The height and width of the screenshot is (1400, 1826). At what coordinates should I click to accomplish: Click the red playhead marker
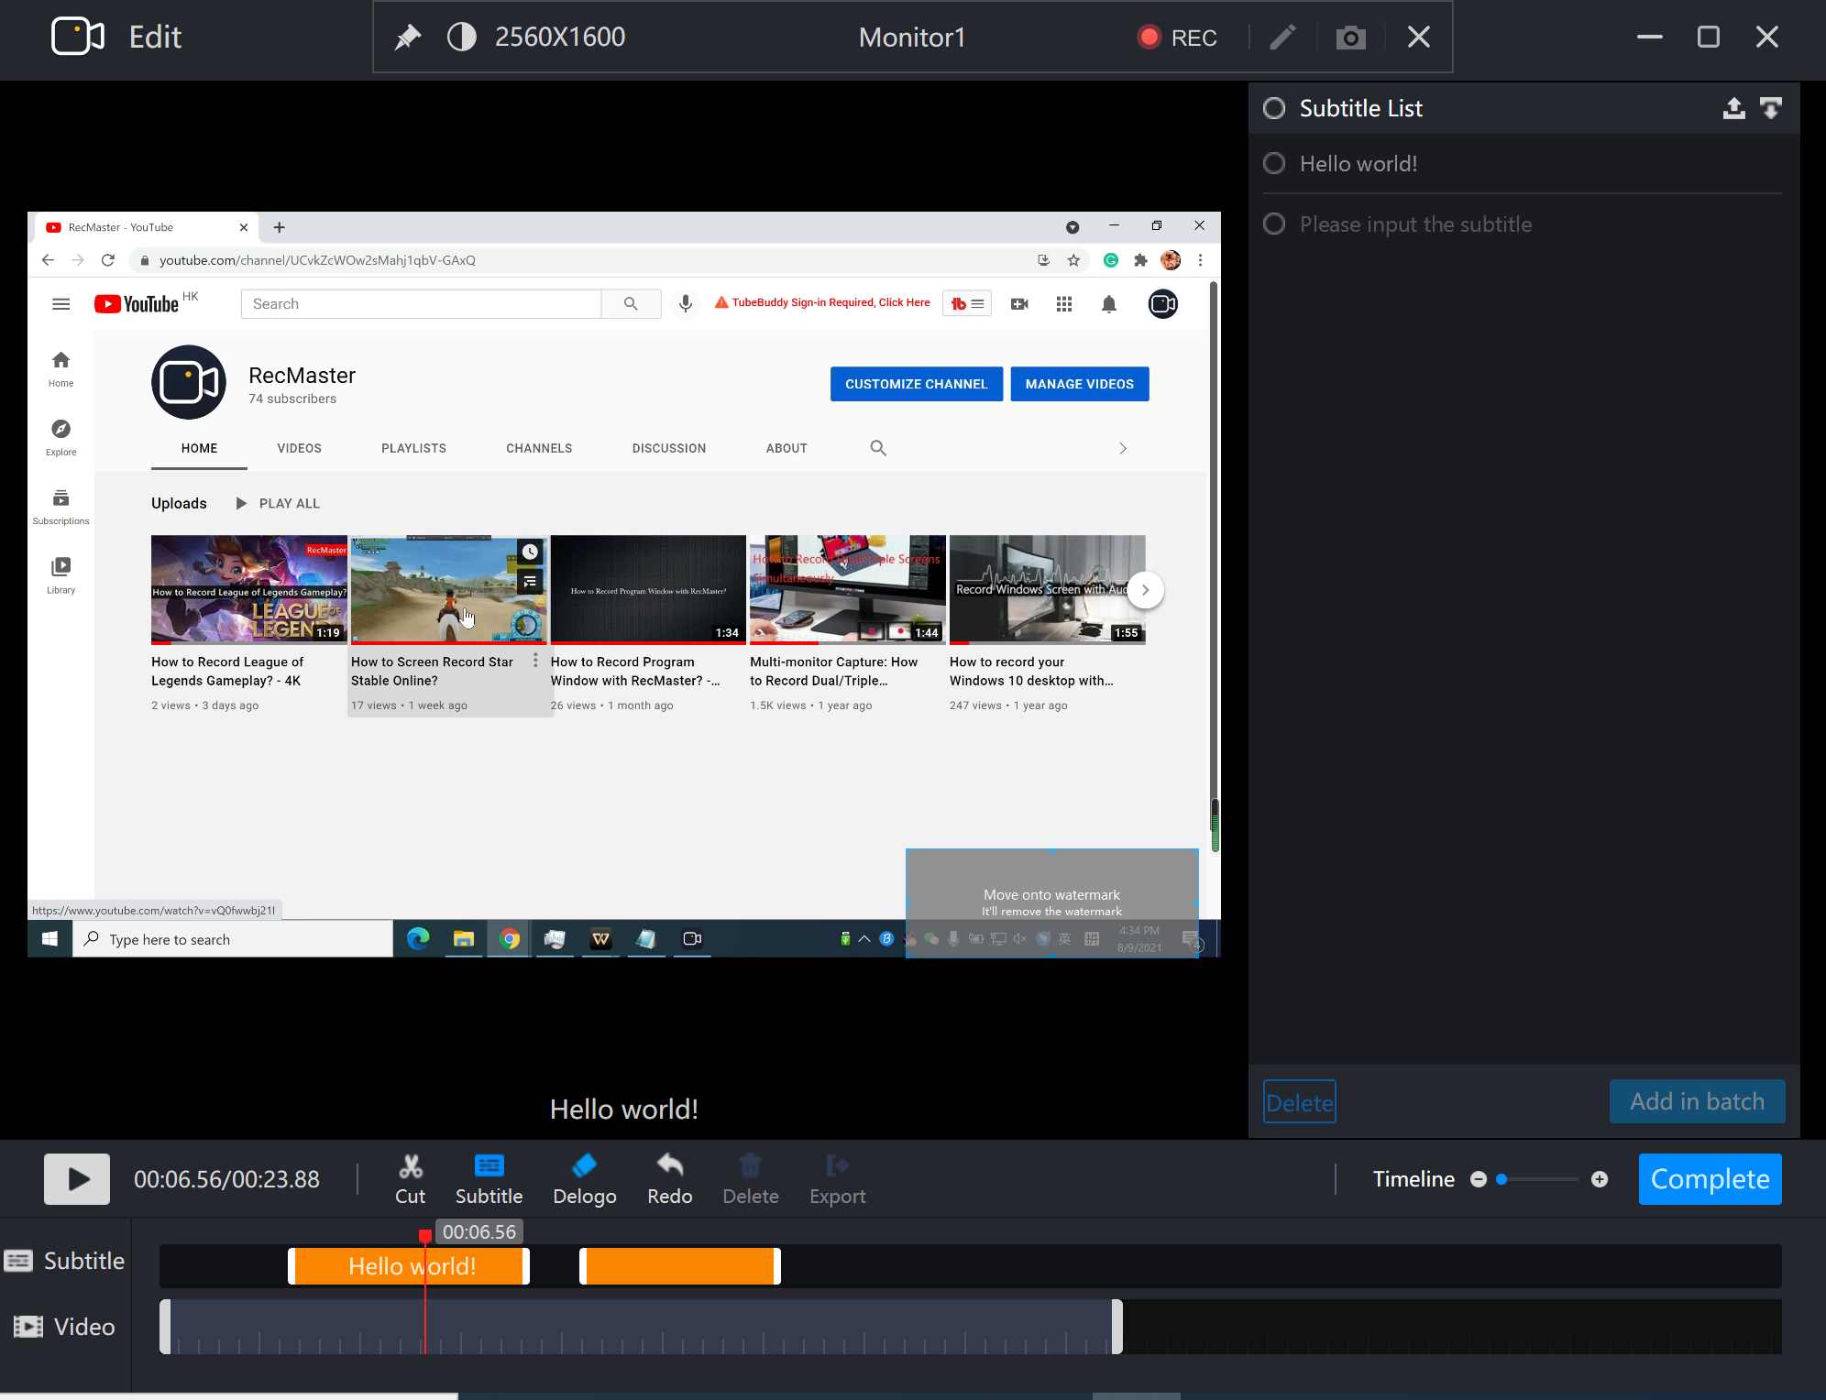pos(425,1237)
